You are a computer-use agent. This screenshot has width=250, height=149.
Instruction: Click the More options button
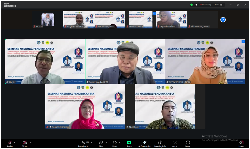188,143
